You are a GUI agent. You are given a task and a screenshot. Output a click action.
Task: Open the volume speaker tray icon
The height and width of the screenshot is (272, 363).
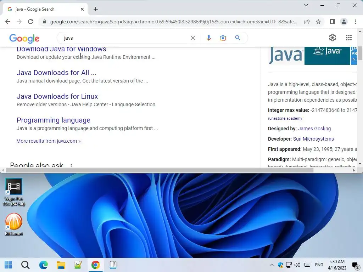point(297,265)
